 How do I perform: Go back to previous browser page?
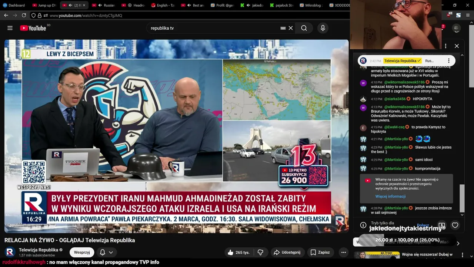click(x=6, y=16)
